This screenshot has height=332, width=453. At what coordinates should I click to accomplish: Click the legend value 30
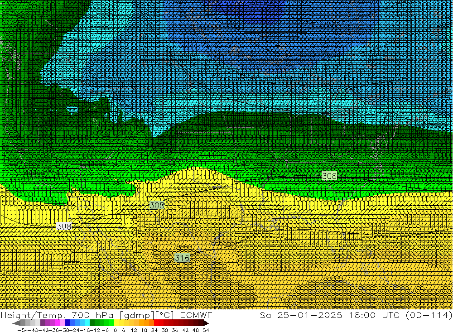tap(165, 330)
